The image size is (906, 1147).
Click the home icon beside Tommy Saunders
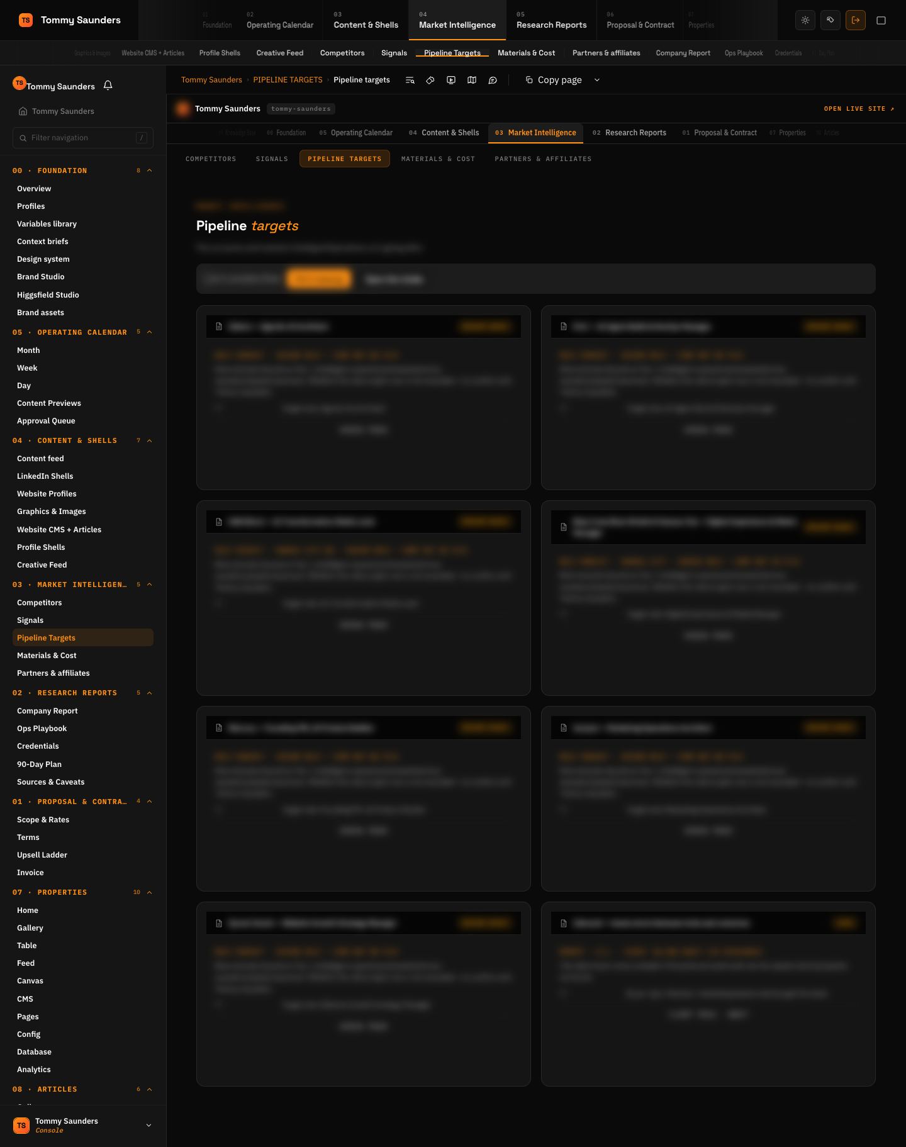click(23, 111)
